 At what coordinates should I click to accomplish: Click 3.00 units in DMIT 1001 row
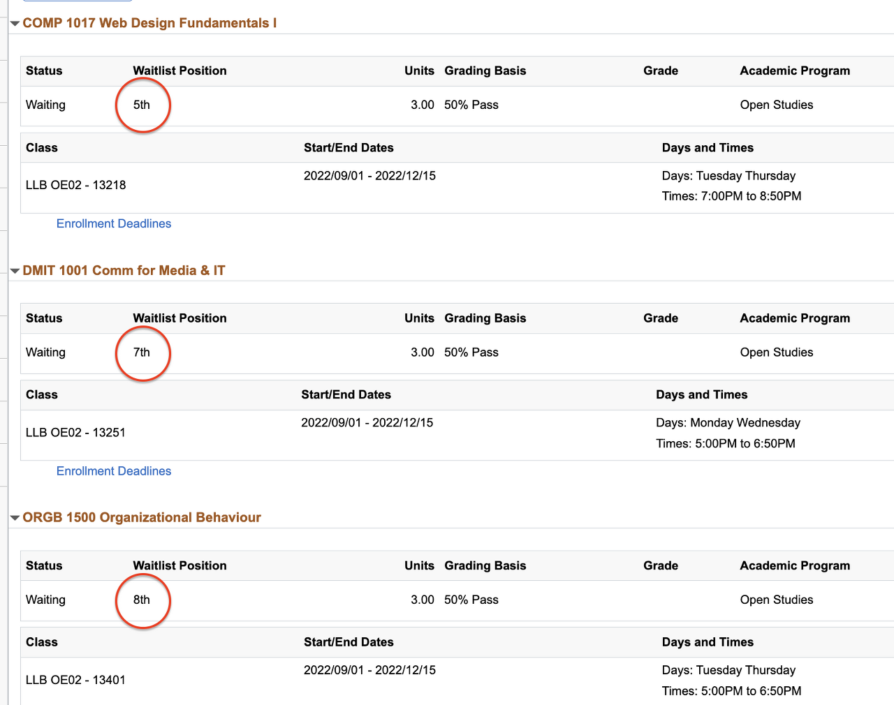[x=423, y=352]
